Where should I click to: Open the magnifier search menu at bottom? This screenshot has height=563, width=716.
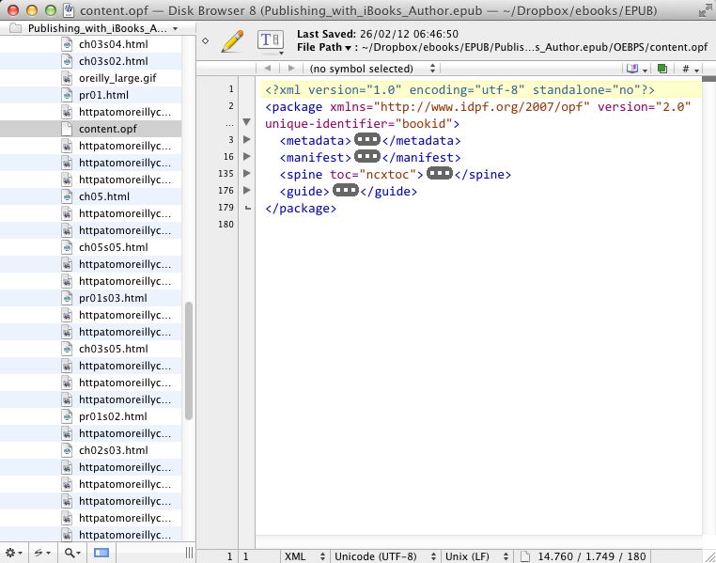pyautogui.click(x=72, y=553)
